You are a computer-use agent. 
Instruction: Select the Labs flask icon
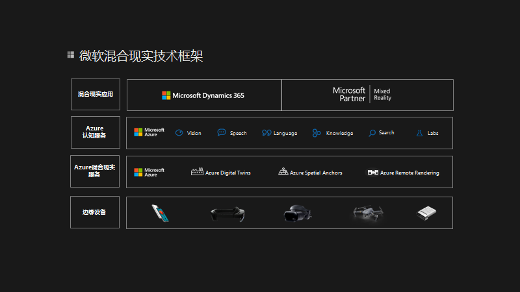coord(419,133)
